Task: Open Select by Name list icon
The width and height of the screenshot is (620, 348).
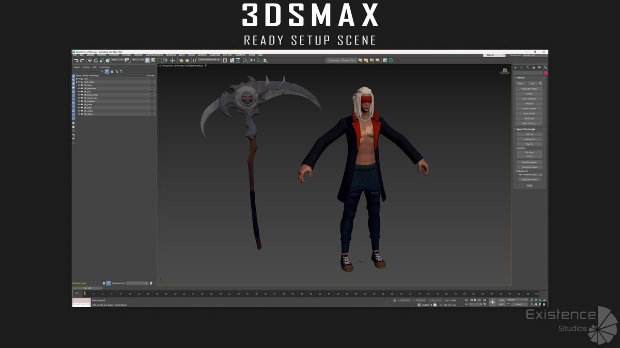Action: [153, 60]
